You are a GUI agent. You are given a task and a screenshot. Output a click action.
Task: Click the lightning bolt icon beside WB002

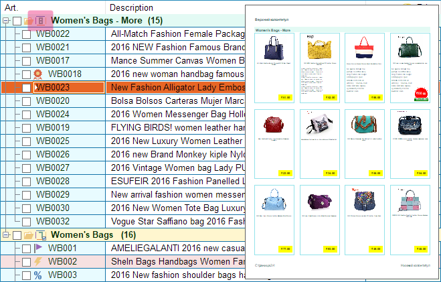point(38,261)
